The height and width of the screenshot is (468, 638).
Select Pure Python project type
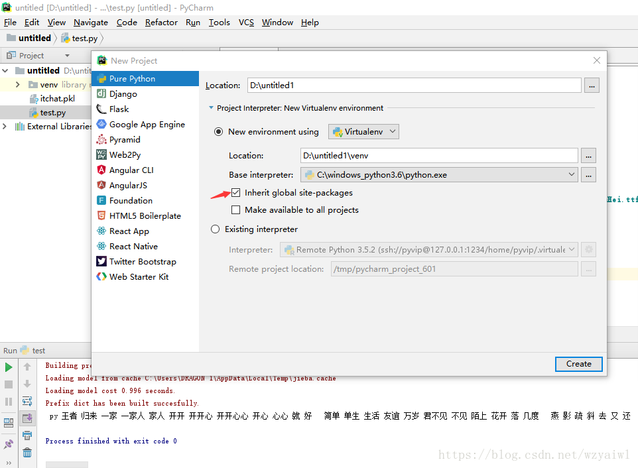[x=145, y=78]
